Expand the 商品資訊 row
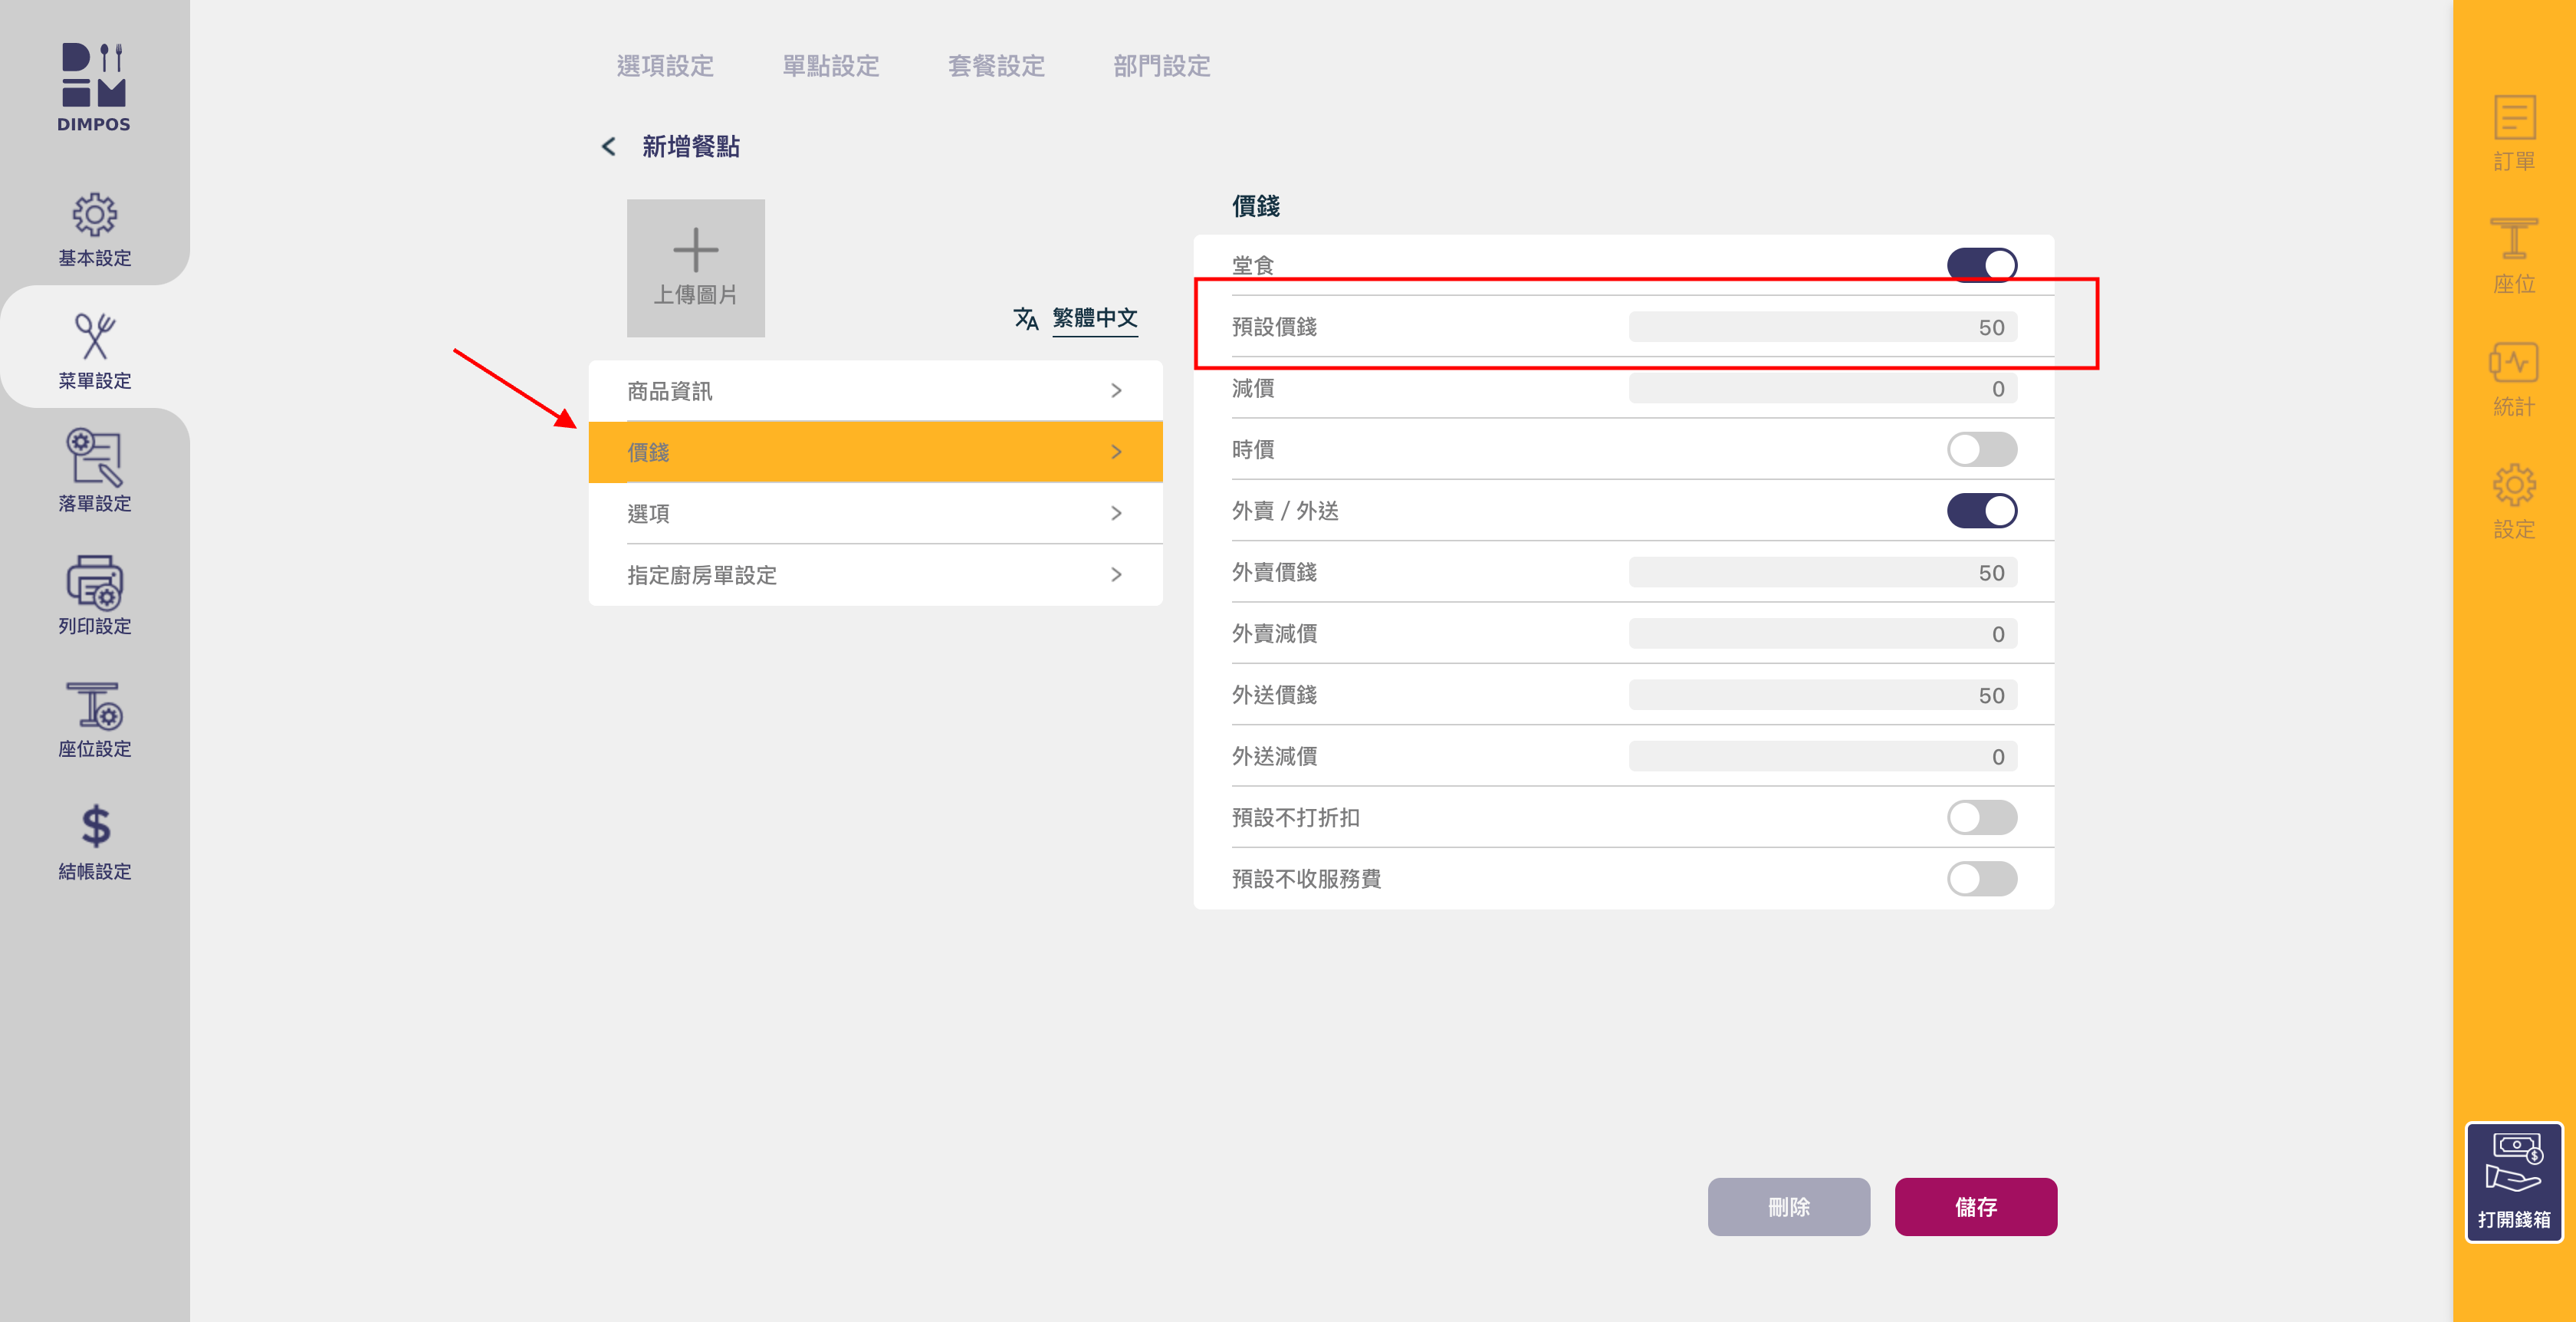This screenshot has width=2576, height=1322. coord(875,391)
